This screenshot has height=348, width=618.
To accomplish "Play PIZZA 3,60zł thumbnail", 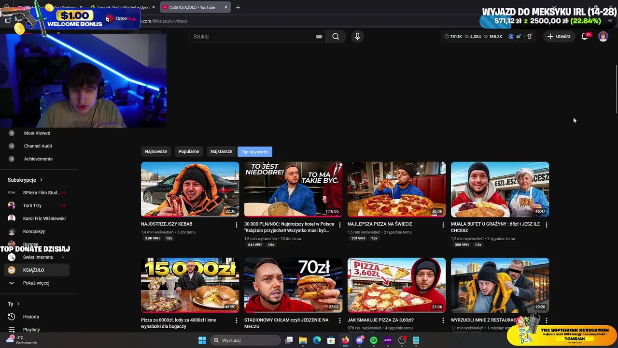I will (396, 285).
